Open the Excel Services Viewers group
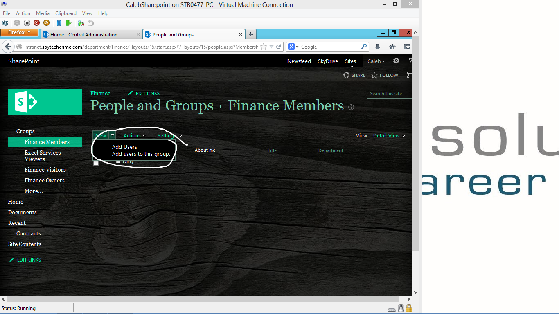559x314 pixels. (43, 156)
